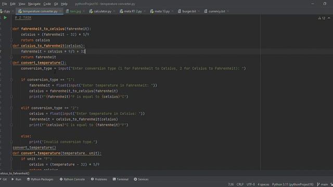Viewport: 333px width, 187px height.
Task: Click the line:column indicator 7:36
Action: pos(230,184)
